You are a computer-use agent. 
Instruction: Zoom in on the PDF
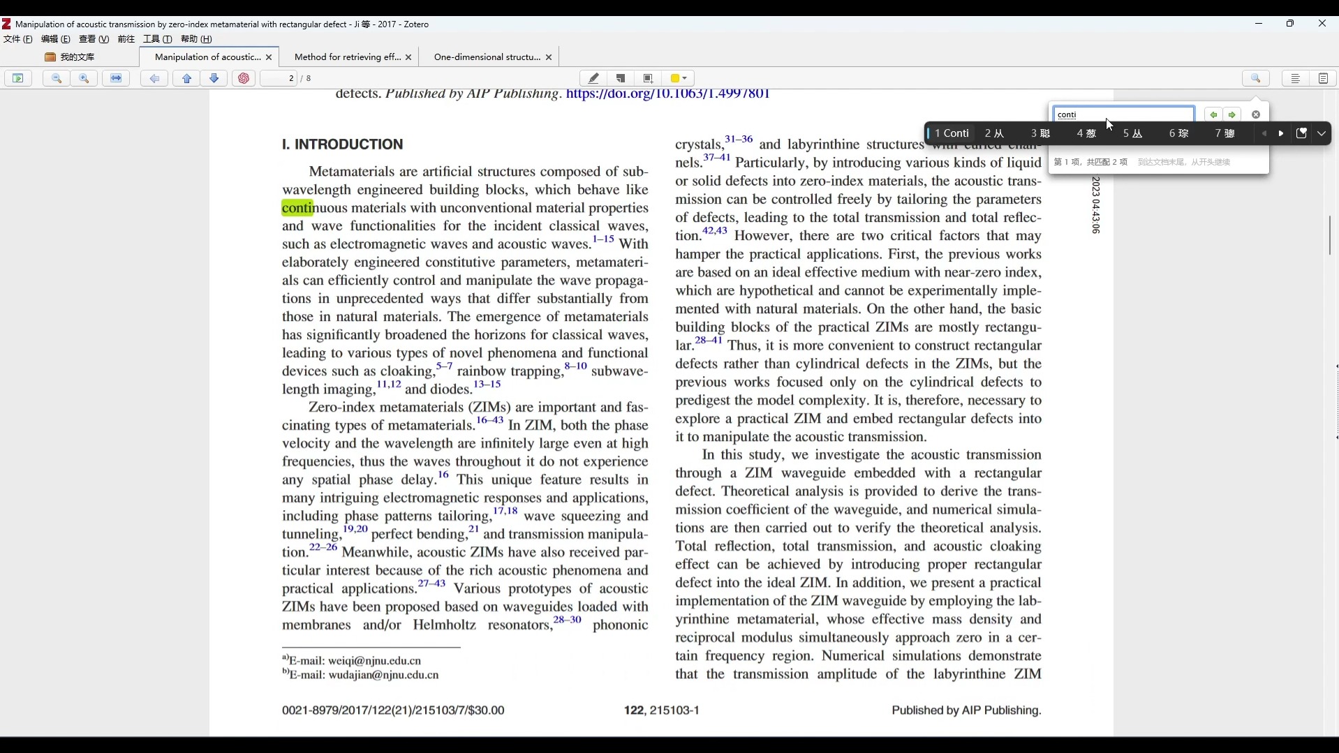84,78
